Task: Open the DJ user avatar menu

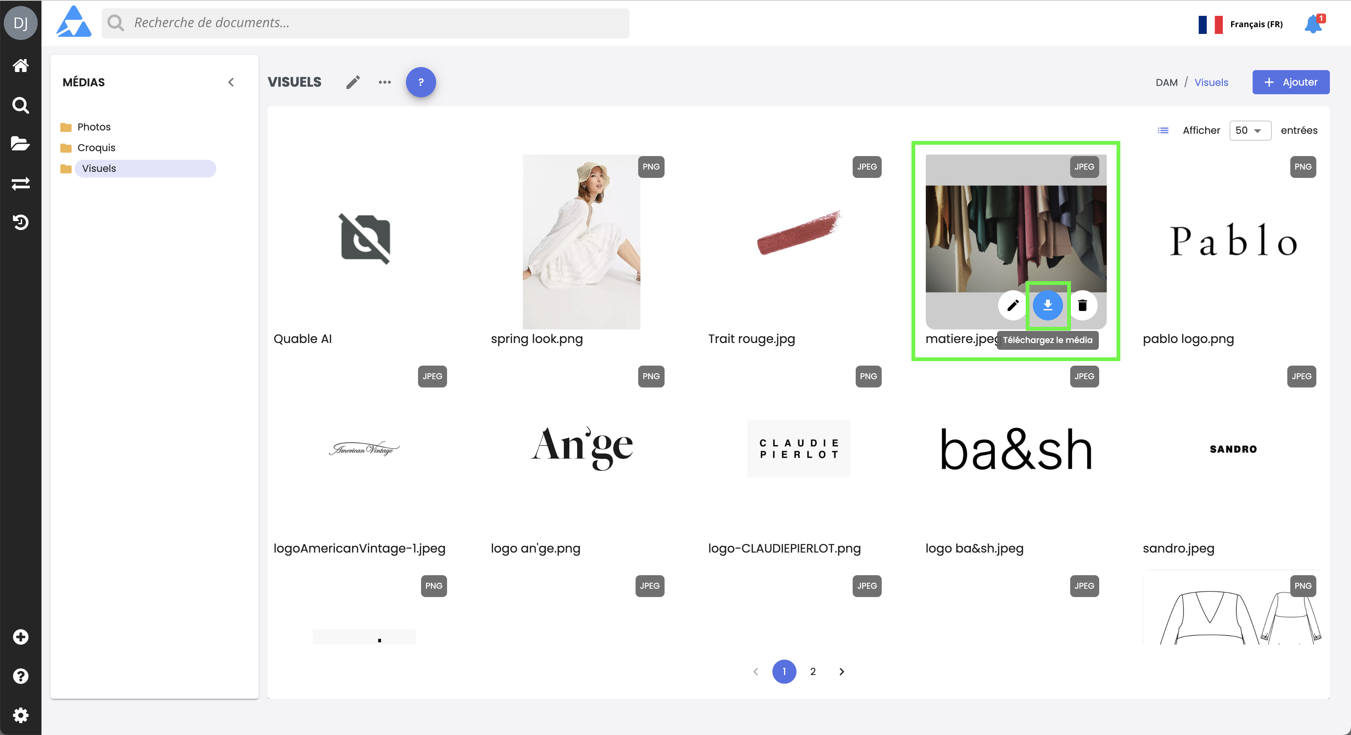Action: [20, 23]
